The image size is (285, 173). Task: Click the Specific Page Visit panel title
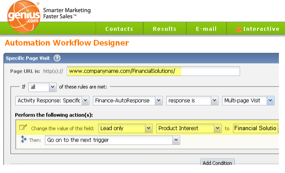point(28,58)
